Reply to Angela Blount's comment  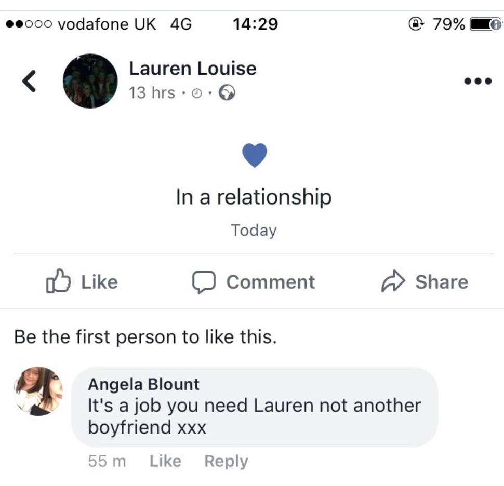[227, 462]
